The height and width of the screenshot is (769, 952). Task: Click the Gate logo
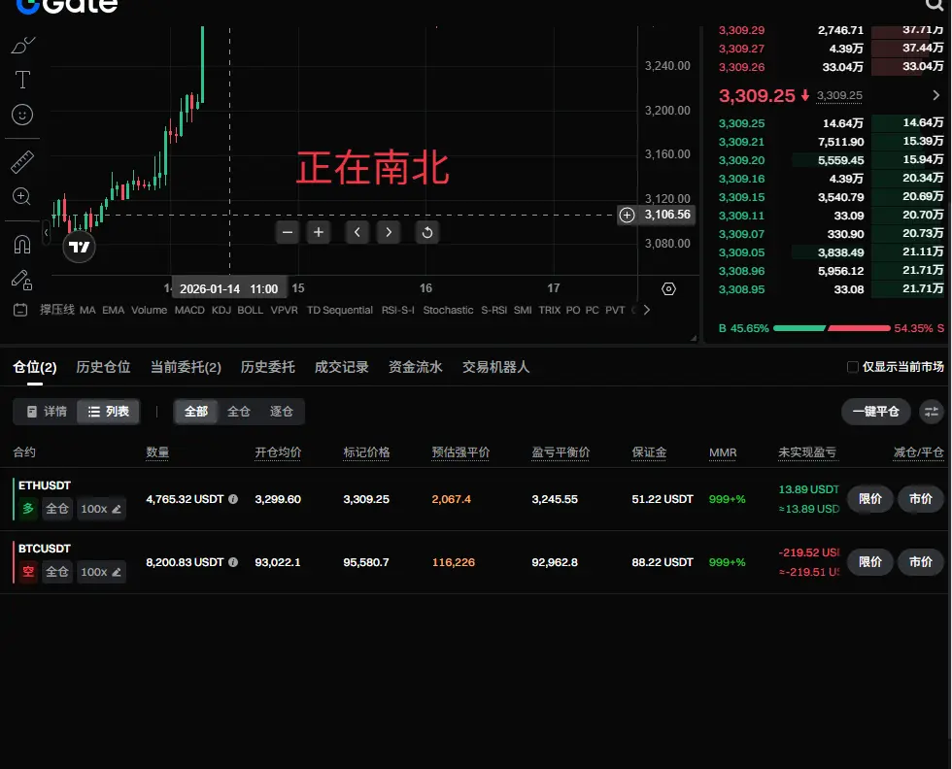point(67,6)
